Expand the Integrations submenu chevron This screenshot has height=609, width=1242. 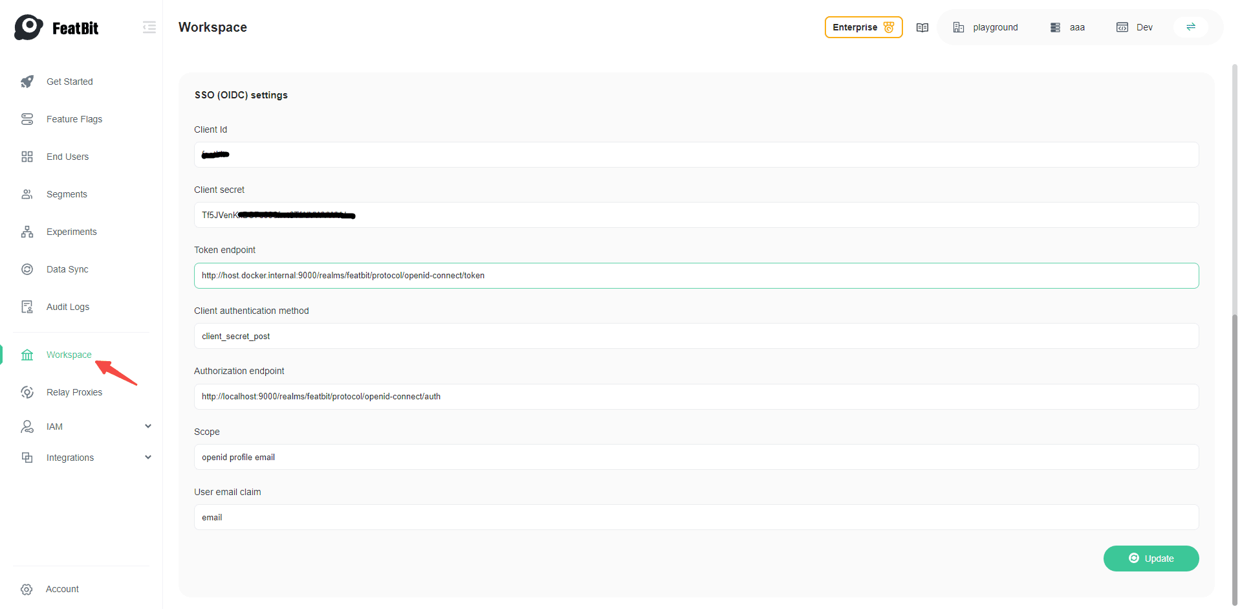148,458
